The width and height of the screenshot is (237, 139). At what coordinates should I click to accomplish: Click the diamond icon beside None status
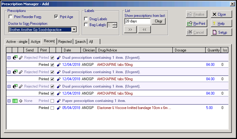[x=21, y=101]
